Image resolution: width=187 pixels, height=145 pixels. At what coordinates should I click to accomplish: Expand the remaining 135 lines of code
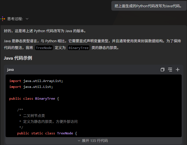(93, 141)
